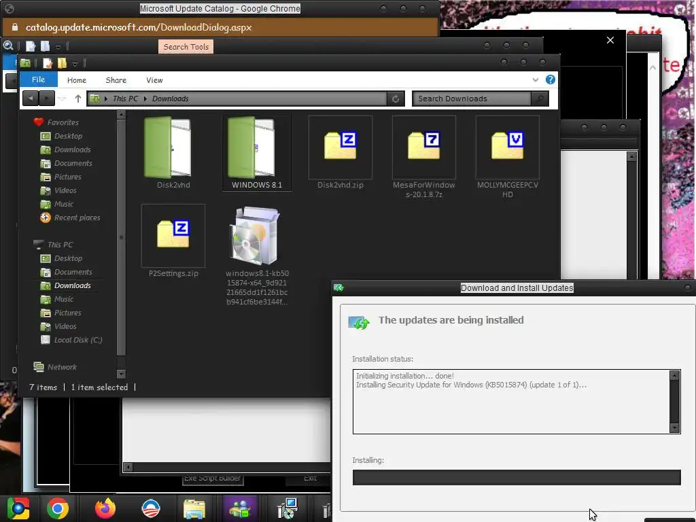Image resolution: width=696 pixels, height=522 pixels.
Task: Switch to the View ribbon tab
Action: 154,80
